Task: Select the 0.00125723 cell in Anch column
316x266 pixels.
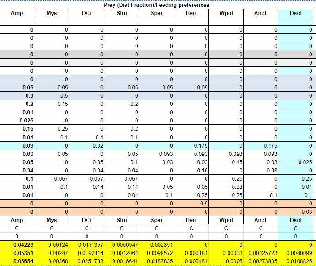Action: [x=261, y=253]
